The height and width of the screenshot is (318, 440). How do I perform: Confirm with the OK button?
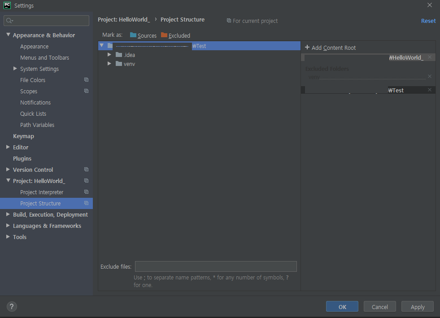[x=342, y=306]
